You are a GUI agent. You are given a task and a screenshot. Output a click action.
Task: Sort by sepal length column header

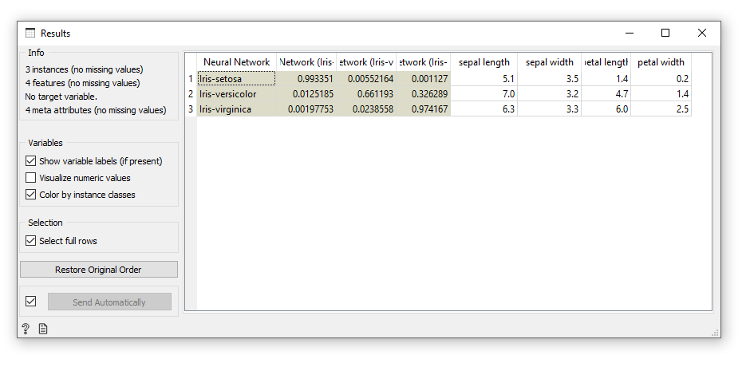[484, 62]
